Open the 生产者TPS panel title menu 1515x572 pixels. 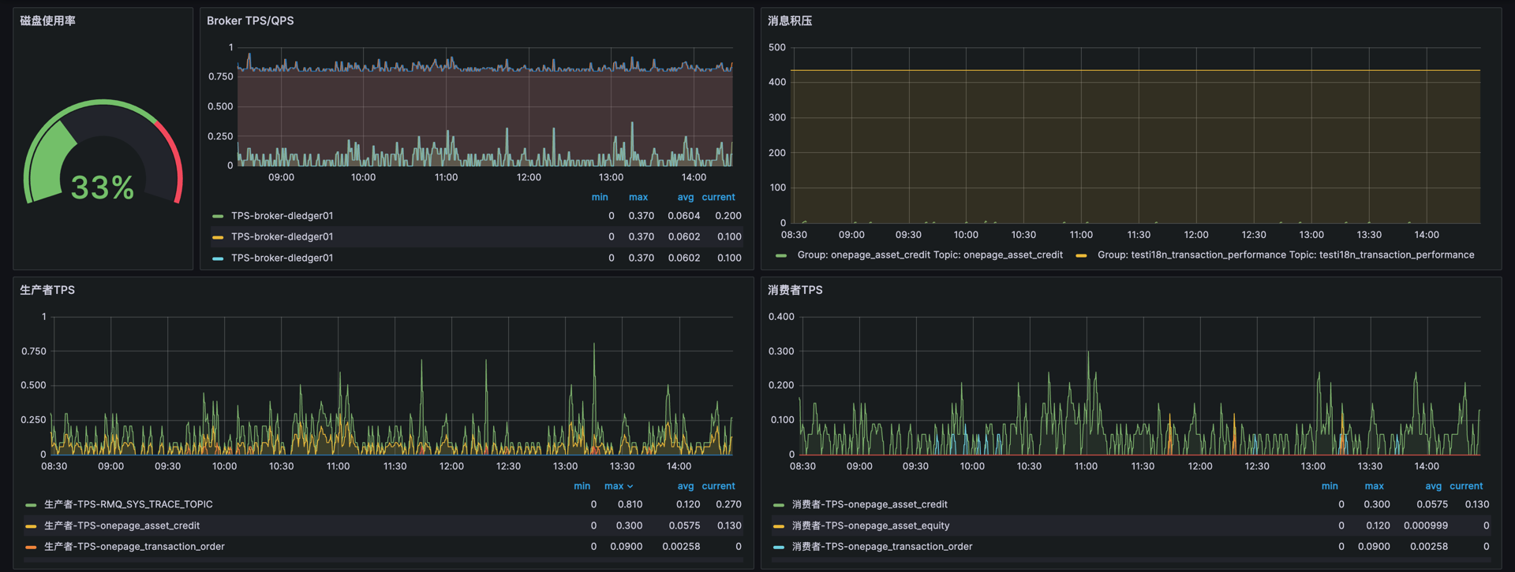(x=47, y=290)
